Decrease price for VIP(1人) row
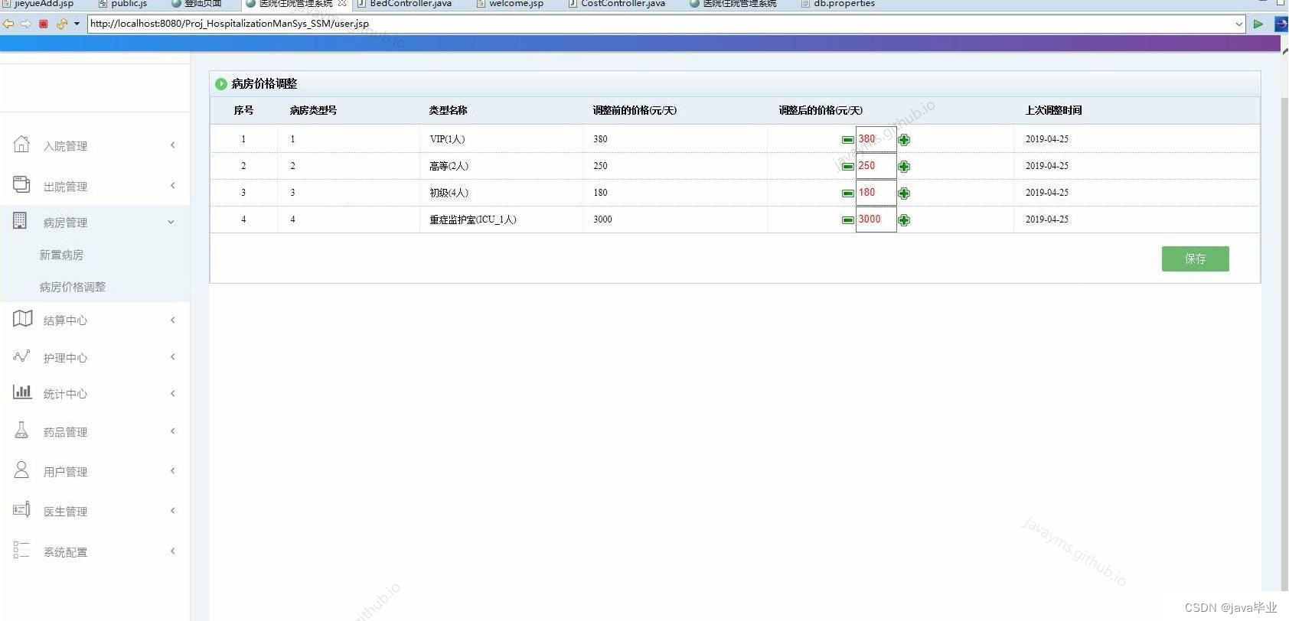This screenshot has height=621, width=1289. [847, 140]
